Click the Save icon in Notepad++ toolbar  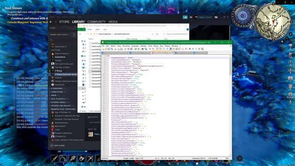(109, 49)
